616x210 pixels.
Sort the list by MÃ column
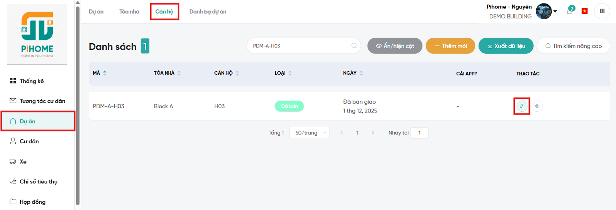pos(105,73)
